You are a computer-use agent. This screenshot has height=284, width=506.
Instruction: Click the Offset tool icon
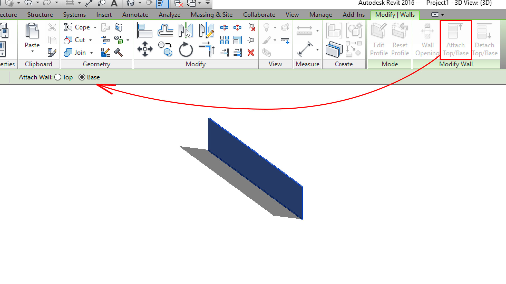coord(165,31)
